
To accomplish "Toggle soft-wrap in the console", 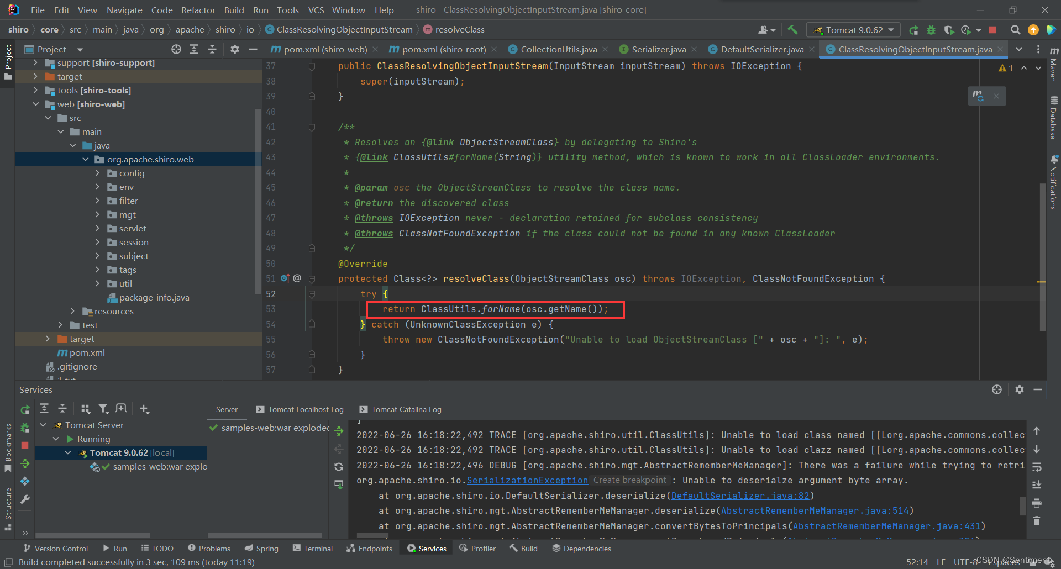I will [1037, 467].
